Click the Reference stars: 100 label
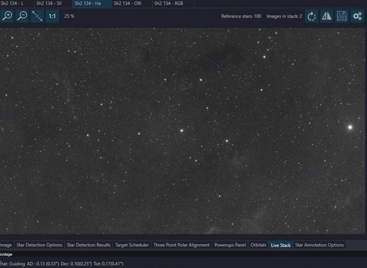The width and height of the screenshot is (367, 268). tap(241, 16)
